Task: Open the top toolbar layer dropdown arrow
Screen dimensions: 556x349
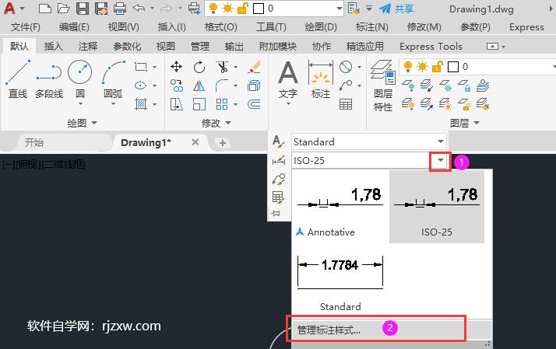Action: click(x=340, y=8)
